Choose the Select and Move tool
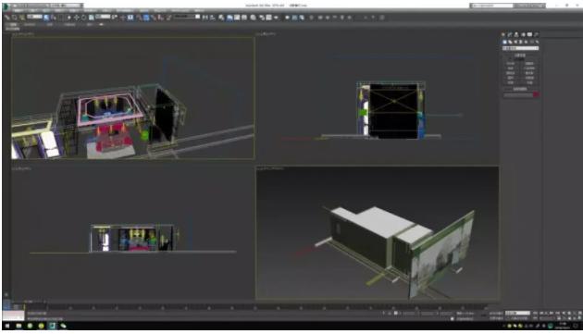 pyautogui.click(x=77, y=18)
